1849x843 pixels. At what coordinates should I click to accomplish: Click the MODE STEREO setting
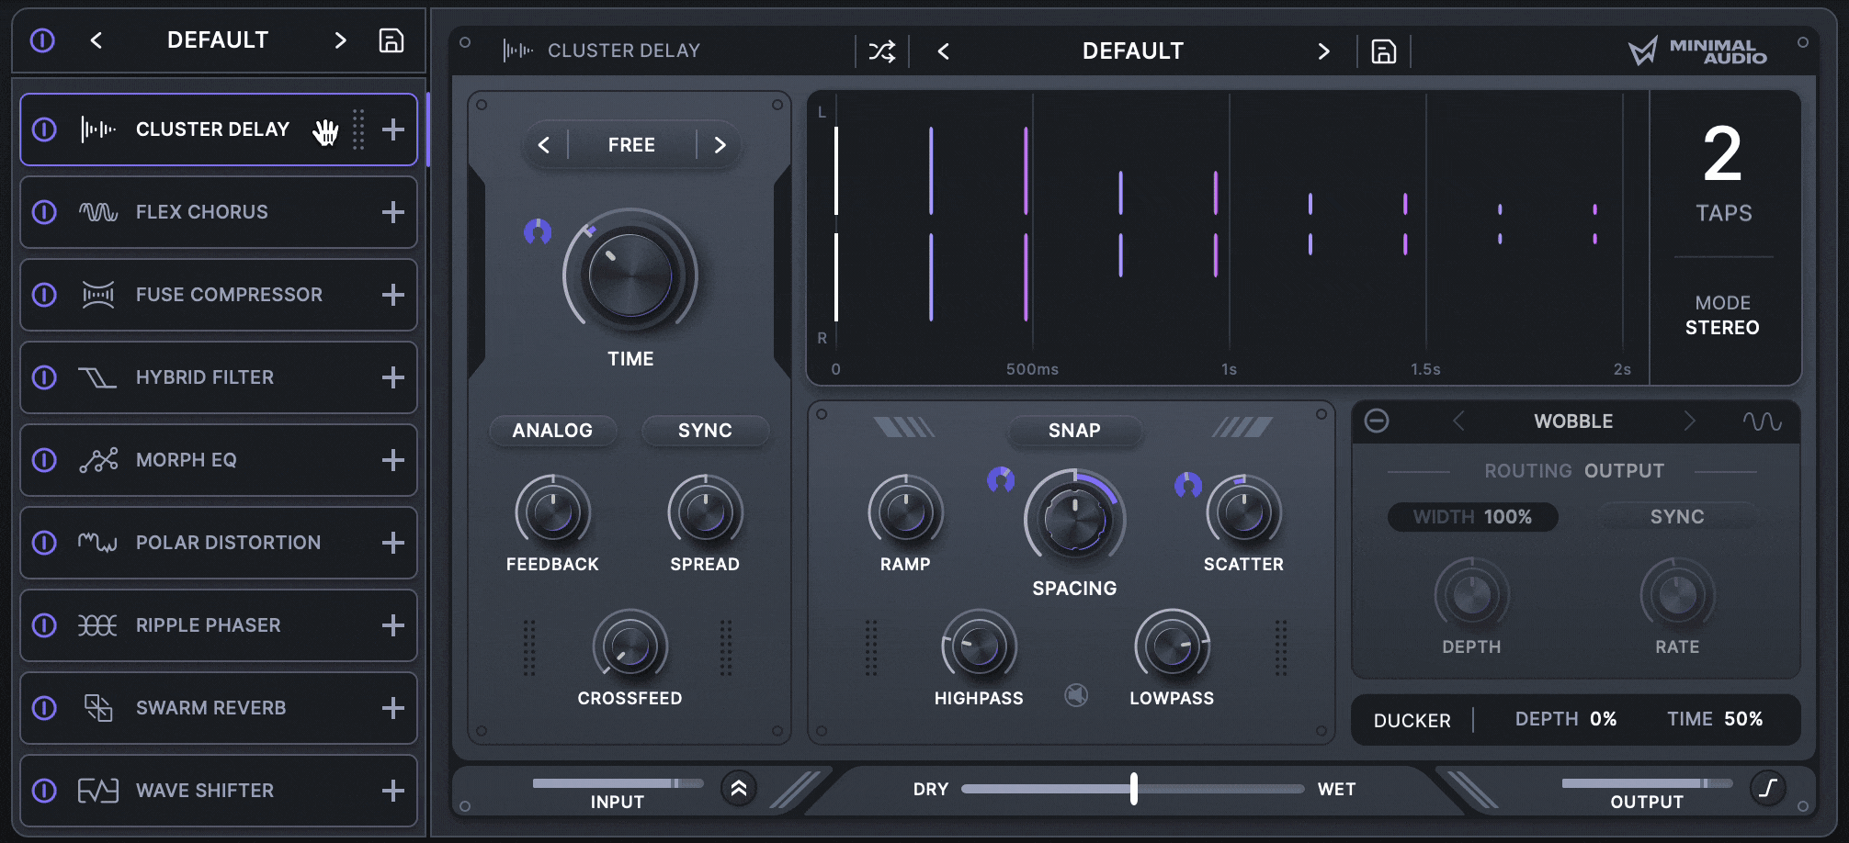click(x=1722, y=315)
